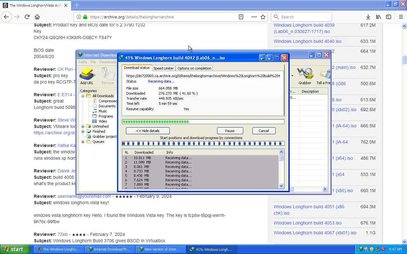
Task: Click scroll-up arrow in connections list
Action: (281, 152)
